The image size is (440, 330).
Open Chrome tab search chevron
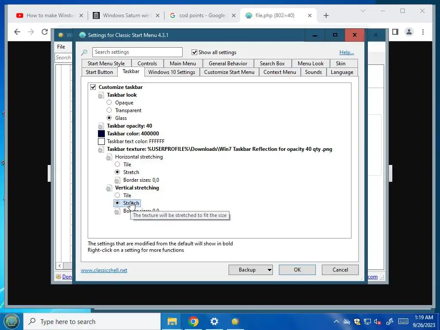[363, 11]
